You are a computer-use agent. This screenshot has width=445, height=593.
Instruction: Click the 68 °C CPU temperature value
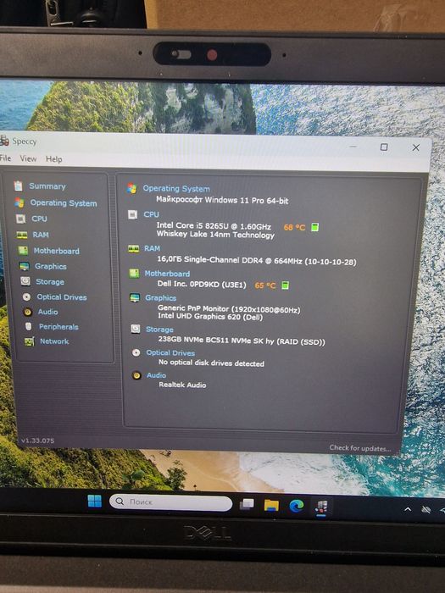pyautogui.click(x=294, y=227)
